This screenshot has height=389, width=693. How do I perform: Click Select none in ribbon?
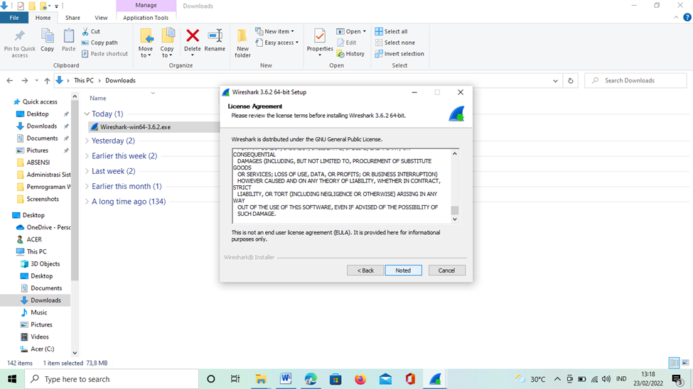(x=394, y=43)
